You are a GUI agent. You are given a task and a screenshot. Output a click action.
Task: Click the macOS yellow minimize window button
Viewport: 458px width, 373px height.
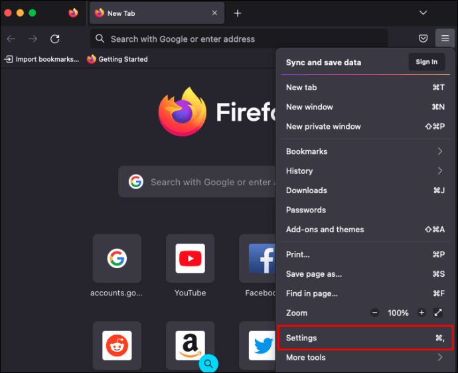point(20,13)
